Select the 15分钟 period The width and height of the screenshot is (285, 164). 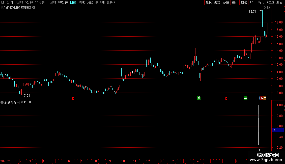click(x=40, y=2)
